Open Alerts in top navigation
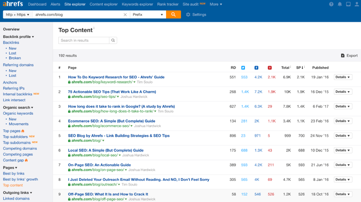The width and height of the screenshot is (361, 202). [55, 4]
